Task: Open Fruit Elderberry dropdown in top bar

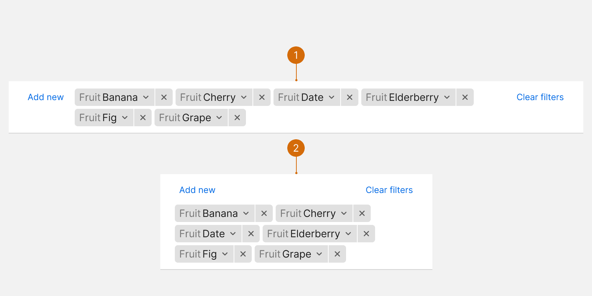Action: tap(408, 97)
